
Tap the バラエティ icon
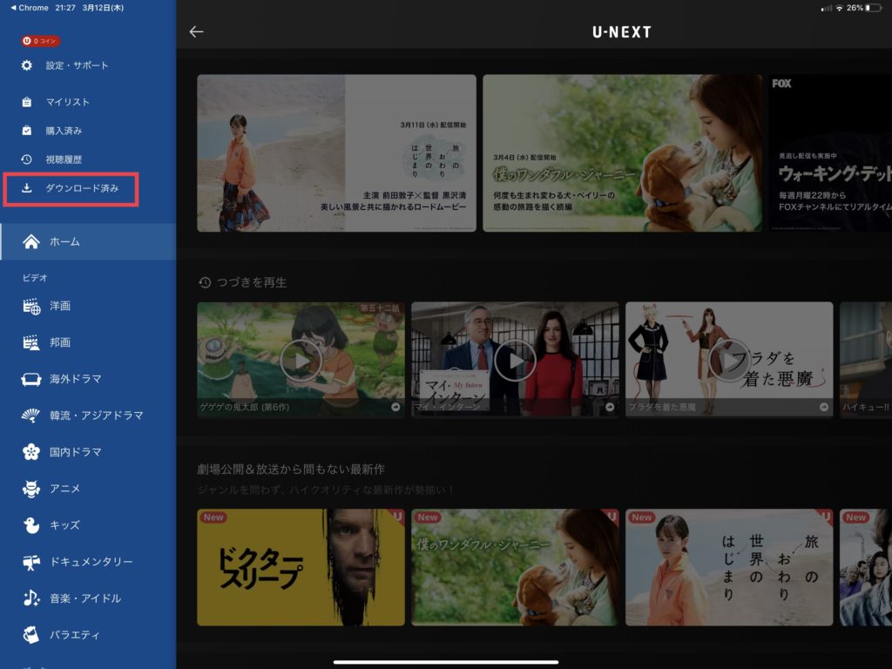31,635
